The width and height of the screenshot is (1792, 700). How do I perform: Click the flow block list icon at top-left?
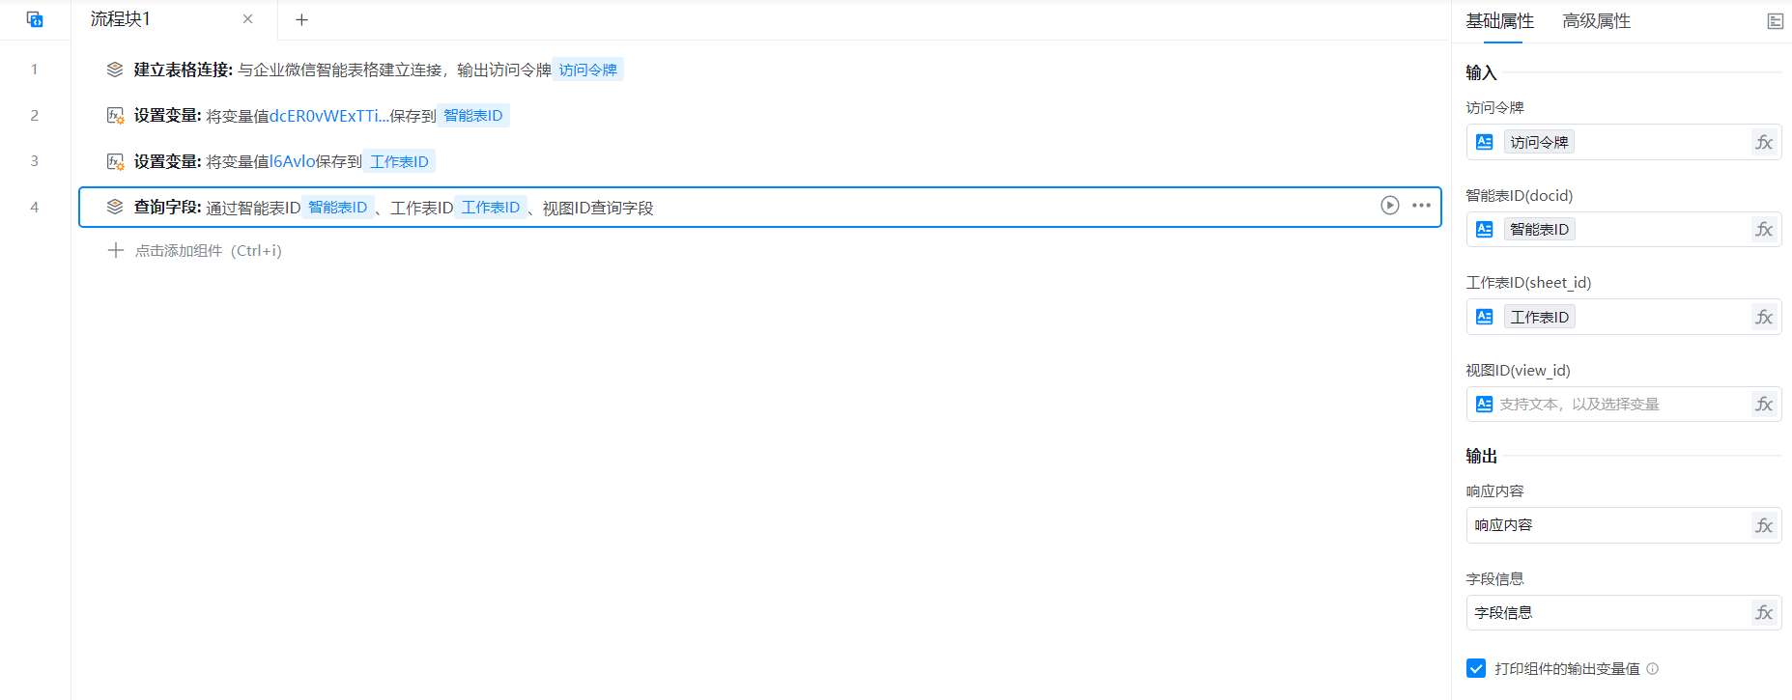pyautogui.click(x=35, y=19)
